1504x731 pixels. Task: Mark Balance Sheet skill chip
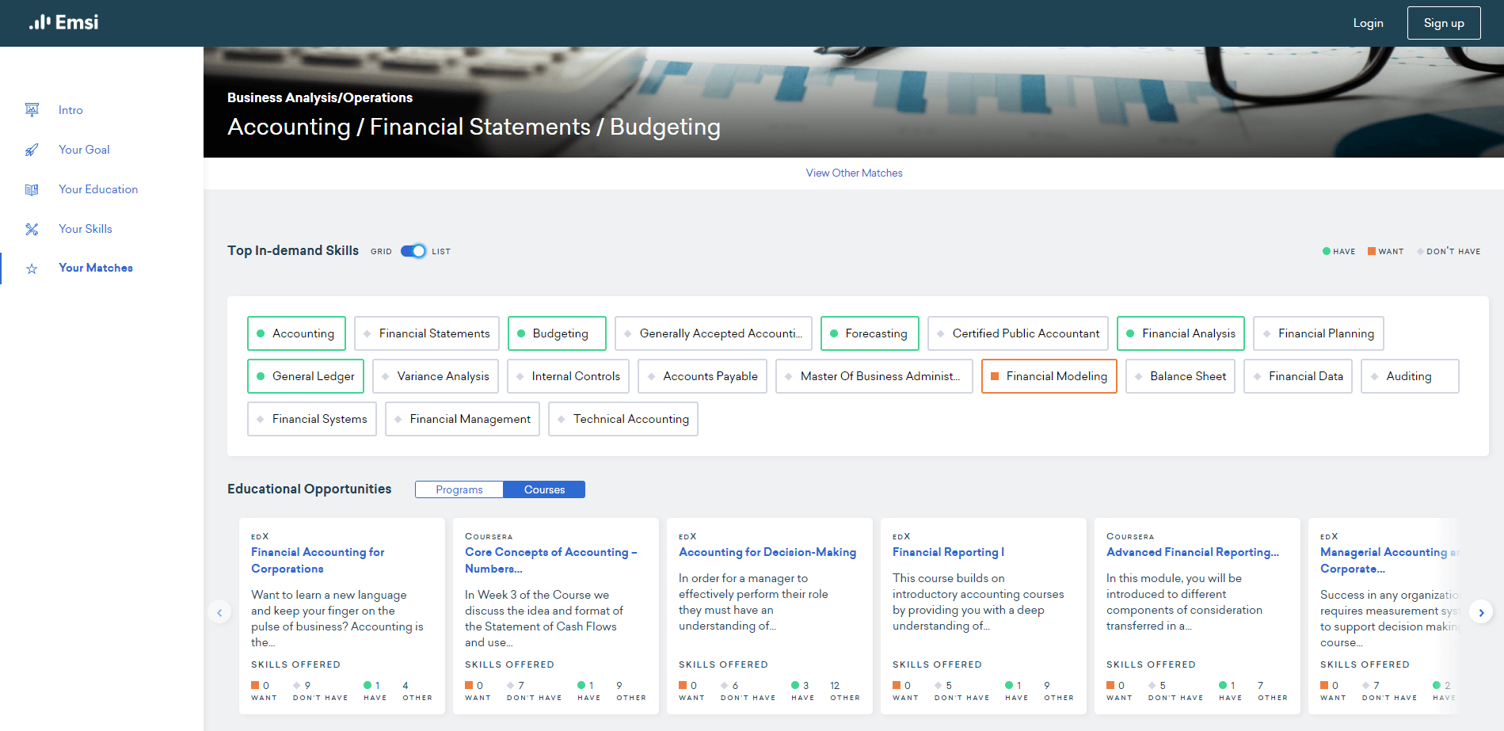pos(1180,376)
